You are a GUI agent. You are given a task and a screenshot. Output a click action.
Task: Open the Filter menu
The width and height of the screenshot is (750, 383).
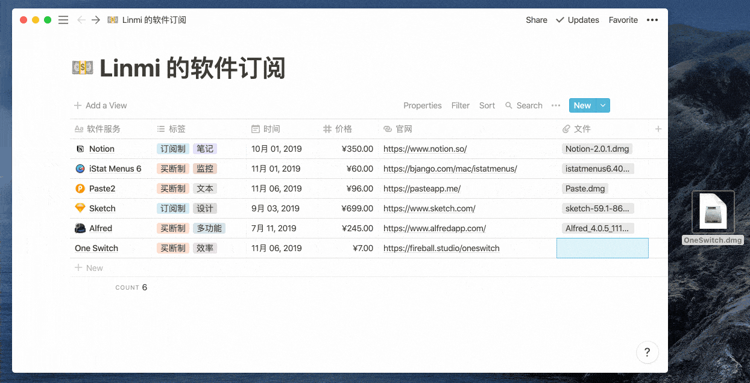461,105
